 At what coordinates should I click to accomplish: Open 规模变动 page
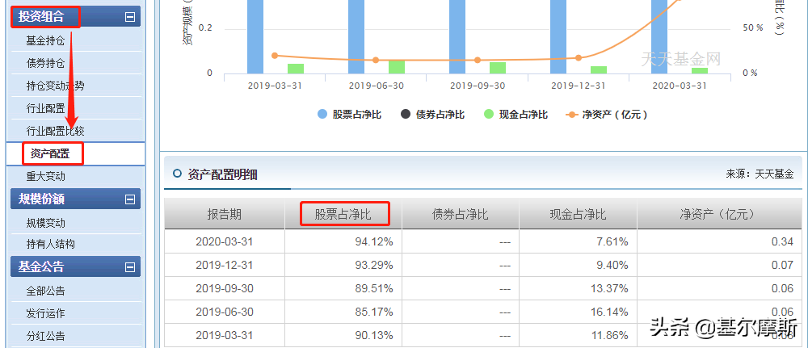click(x=45, y=223)
